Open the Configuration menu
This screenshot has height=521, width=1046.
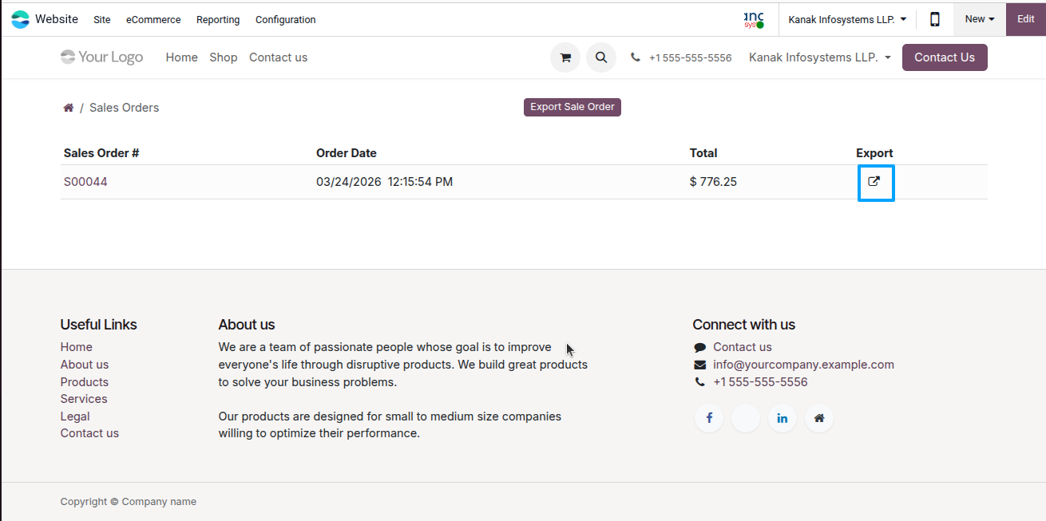pos(286,19)
